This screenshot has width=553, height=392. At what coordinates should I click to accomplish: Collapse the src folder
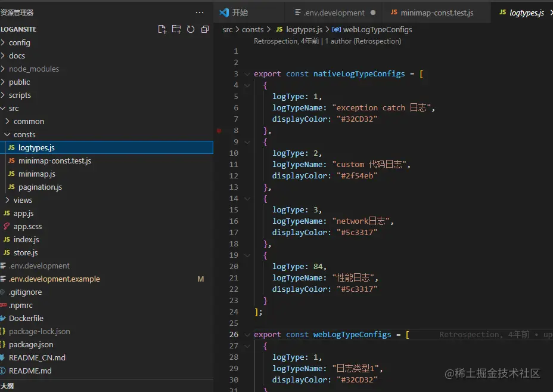(x=3, y=108)
